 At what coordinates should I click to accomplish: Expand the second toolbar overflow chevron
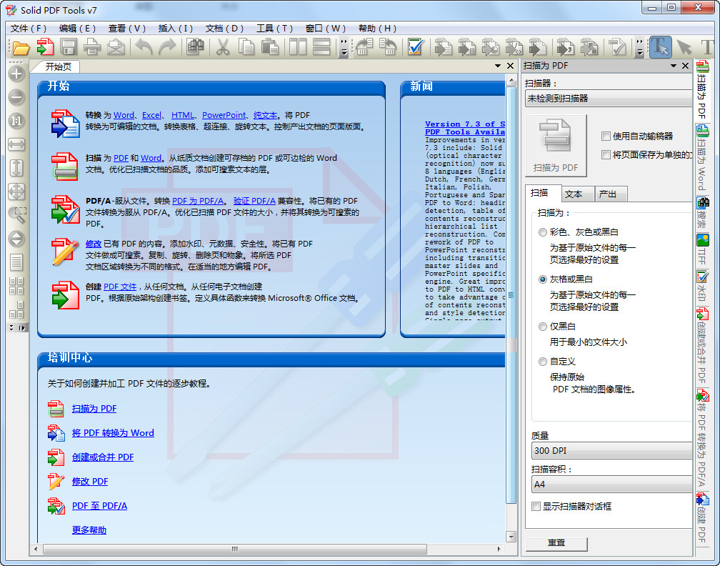coord(640,47)
